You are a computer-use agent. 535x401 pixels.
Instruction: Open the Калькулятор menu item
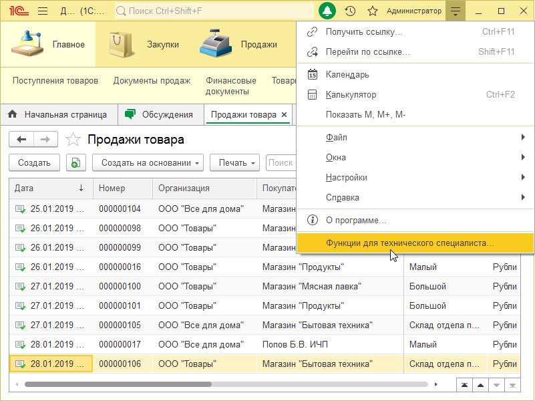tap(351, 95)
